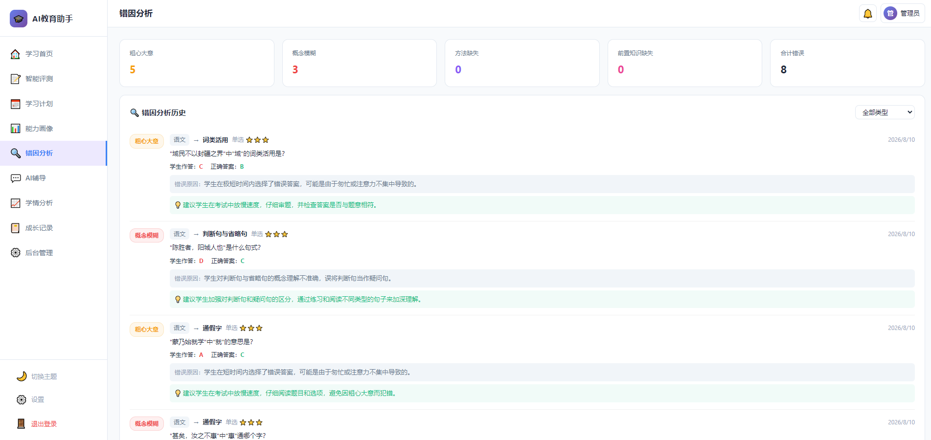Click the question about "甚矣，汝之不惠"
931x440 pixels.
218,436
